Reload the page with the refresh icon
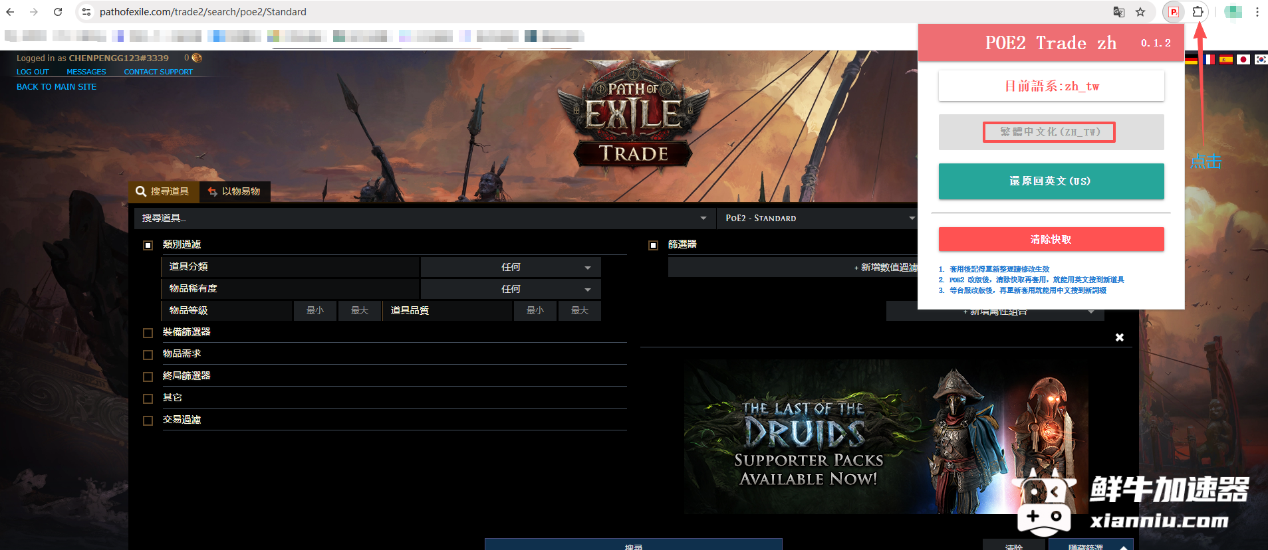1268x550 pixels. [x=58, y=12]
